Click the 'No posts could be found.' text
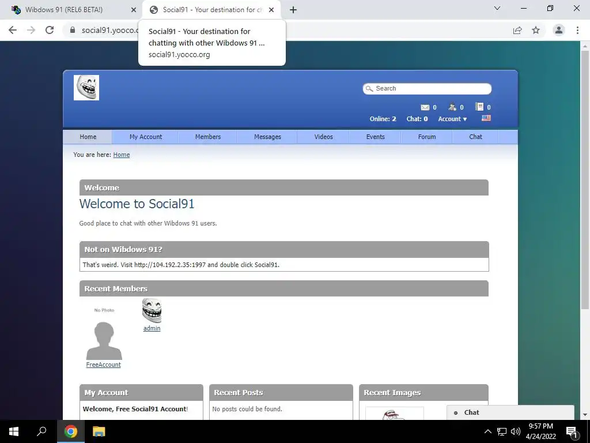 pyautogui.click(x=247, y=409)
